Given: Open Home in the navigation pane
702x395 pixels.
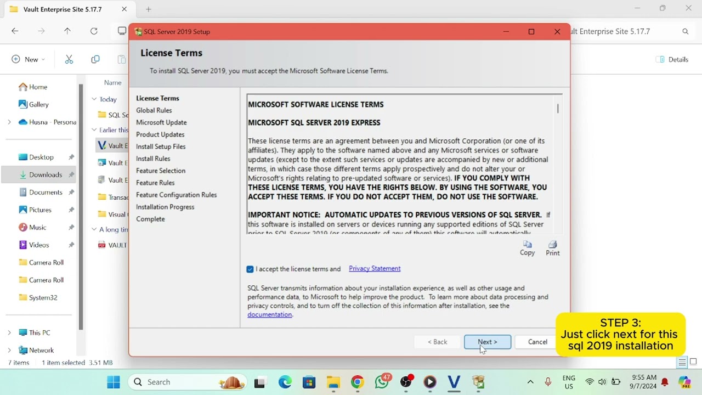Looking at the screenshot, I should click(x=33, y=87).
